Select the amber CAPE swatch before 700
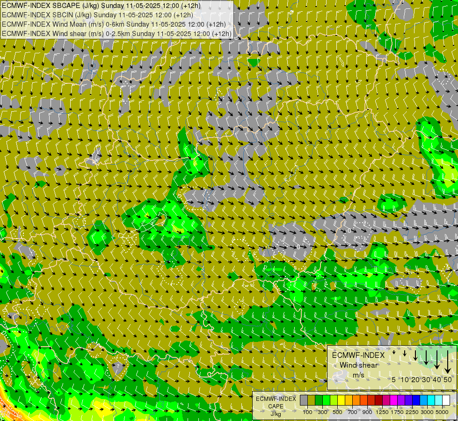Screen dimensions: 458x421 pos(349,400)
